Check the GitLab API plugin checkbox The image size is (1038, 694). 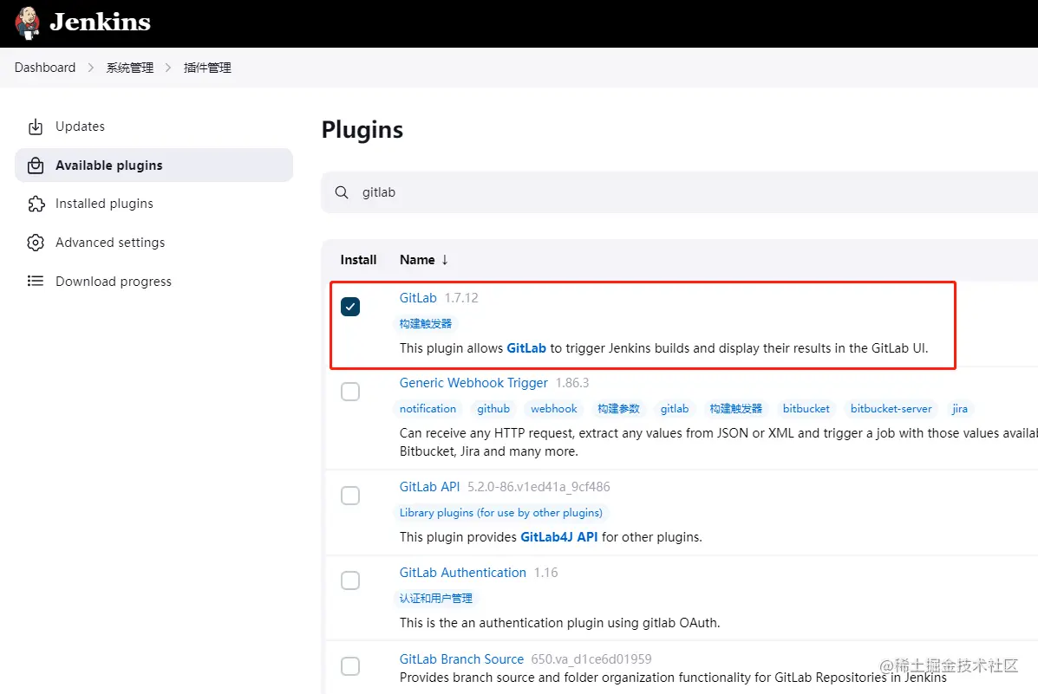pyautogui.click(x=350, y=496)
